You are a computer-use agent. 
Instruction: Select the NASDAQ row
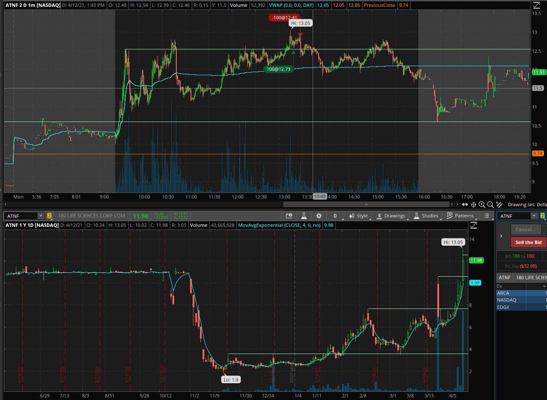[x=522, y=300]
